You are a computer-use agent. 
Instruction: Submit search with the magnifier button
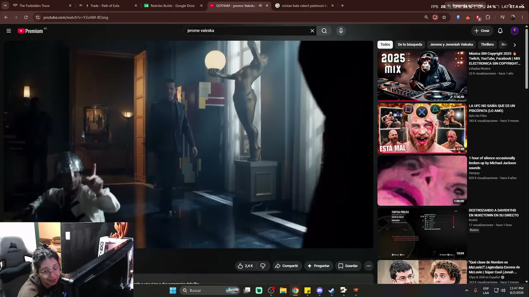coord(324,31)
